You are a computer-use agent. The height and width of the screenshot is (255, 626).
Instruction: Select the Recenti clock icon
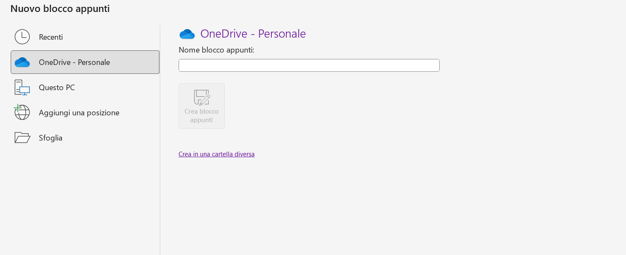click(22, 37)
